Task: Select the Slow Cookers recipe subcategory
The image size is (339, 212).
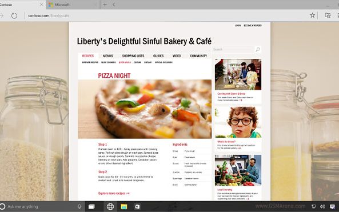Action: pos(108,62)
